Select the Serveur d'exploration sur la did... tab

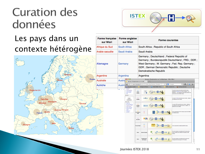pyautogui.click(x=136, y=82)
